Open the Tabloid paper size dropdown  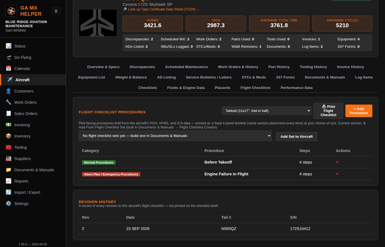[x=266, y=111]
